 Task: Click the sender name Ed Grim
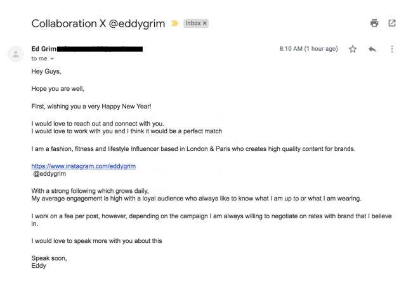44,49
